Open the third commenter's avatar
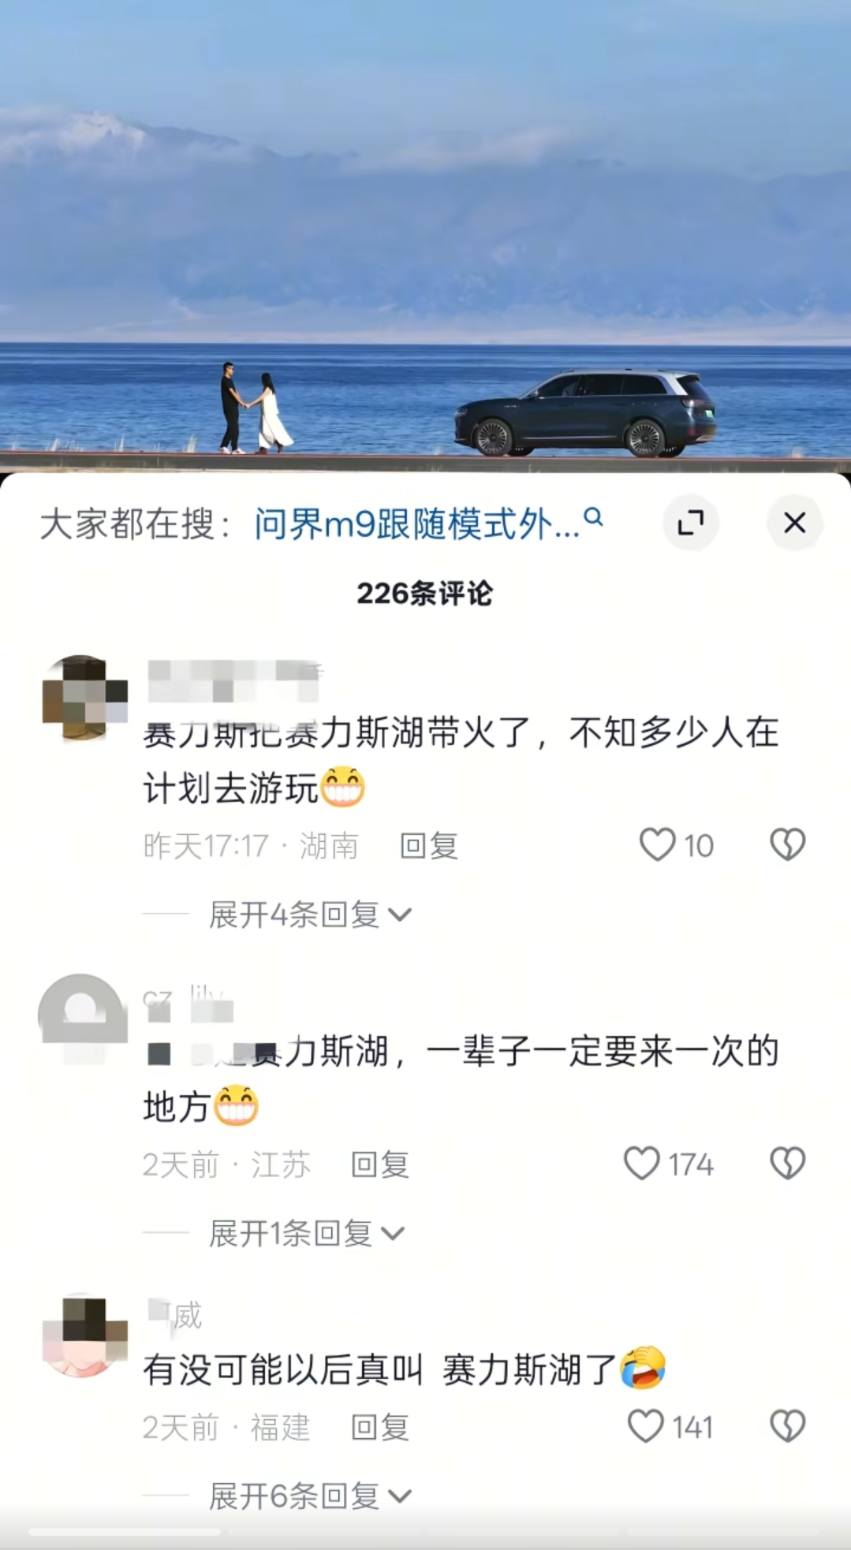This screenshot has width=851, height=1550. click(x=84, y=1336)
